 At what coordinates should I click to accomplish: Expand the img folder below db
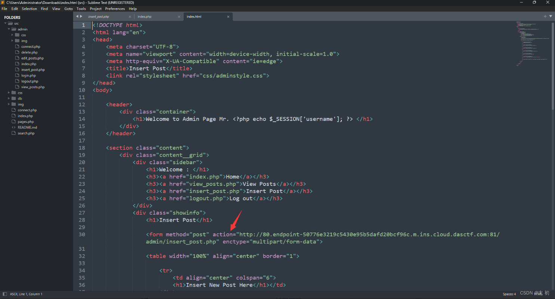(x=9, y=104)
